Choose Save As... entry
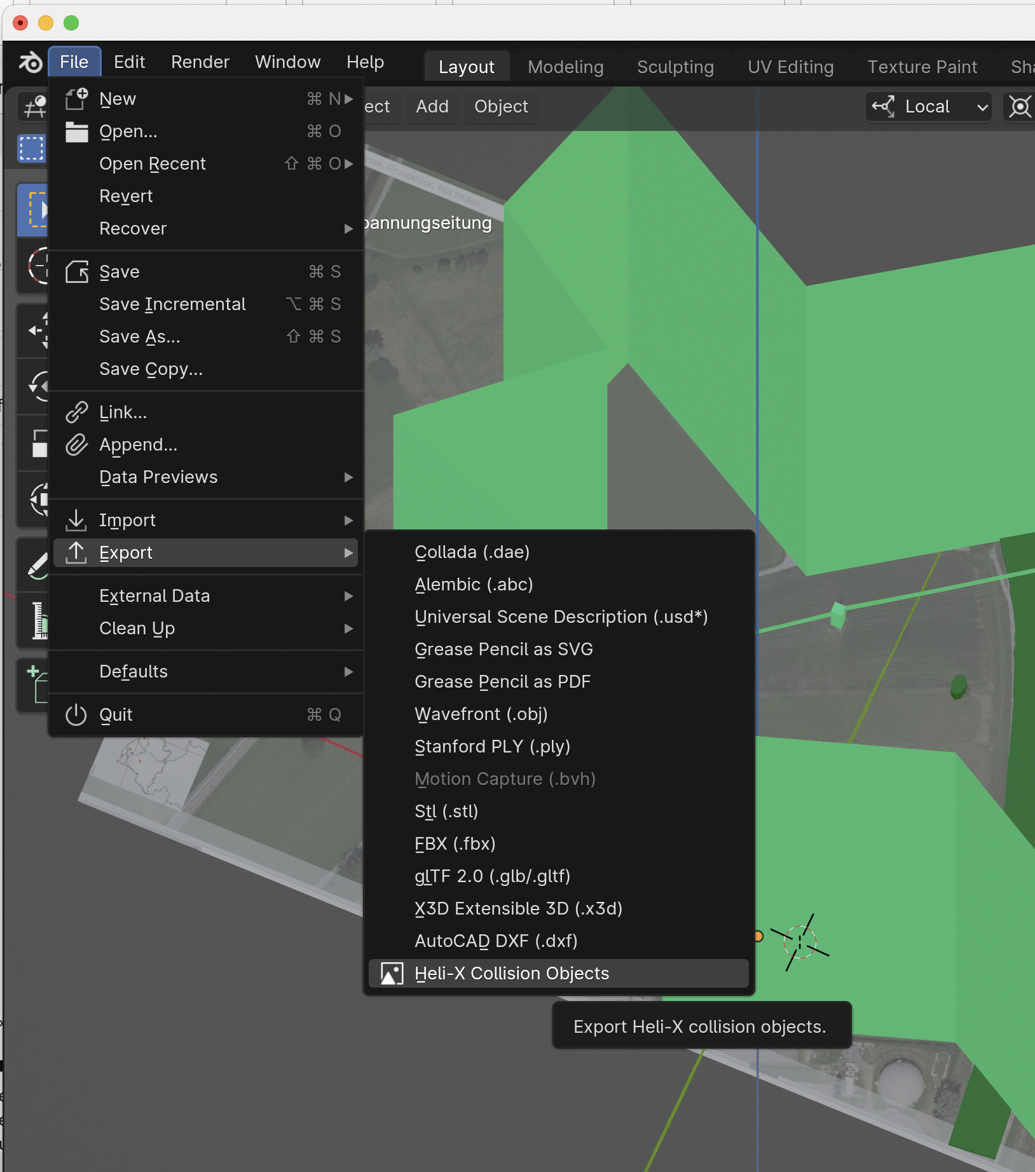Screen dimensions: 1035x1172 click(x=205, y=337)
